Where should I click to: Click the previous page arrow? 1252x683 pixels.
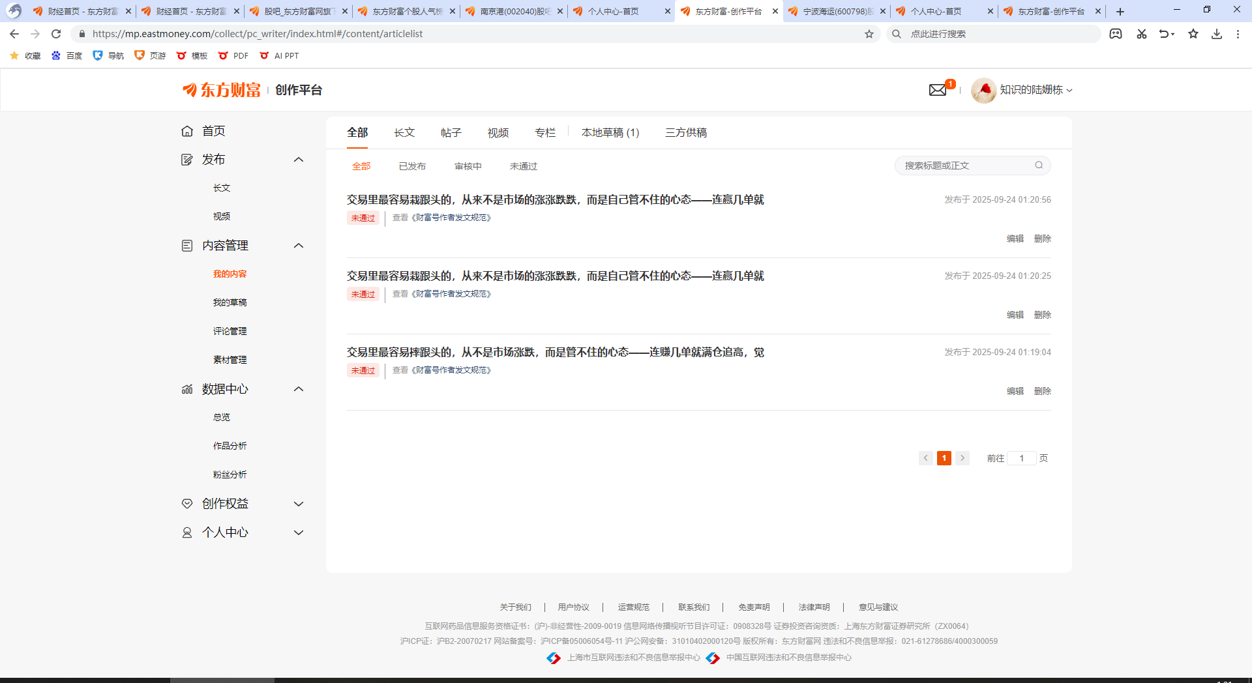coord(926,458)
